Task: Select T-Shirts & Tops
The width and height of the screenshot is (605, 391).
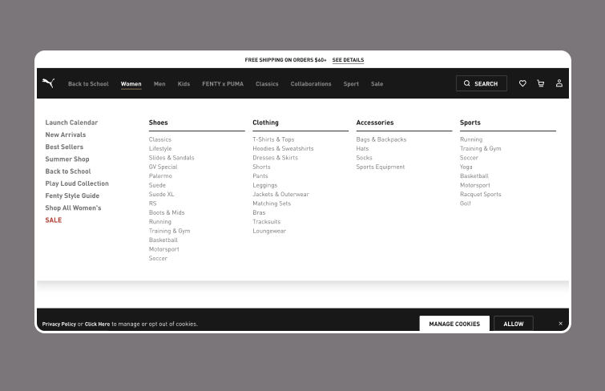Action: coord(273,139)
